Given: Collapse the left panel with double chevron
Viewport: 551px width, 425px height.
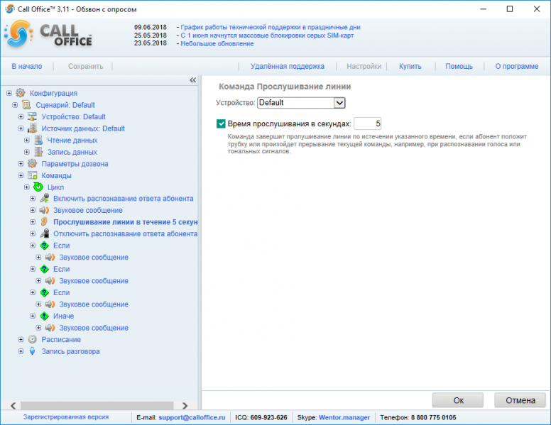Looking at the screenshot, I should 193,80.
